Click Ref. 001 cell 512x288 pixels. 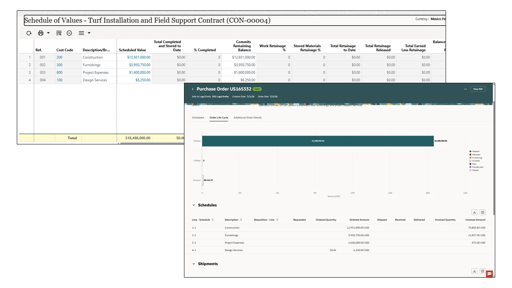(44, 57)
